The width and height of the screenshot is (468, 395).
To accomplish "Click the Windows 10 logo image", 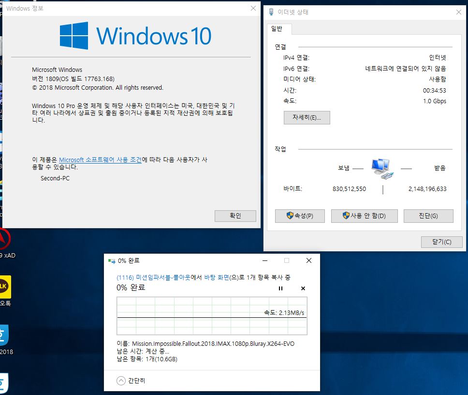I will [135, 36].
